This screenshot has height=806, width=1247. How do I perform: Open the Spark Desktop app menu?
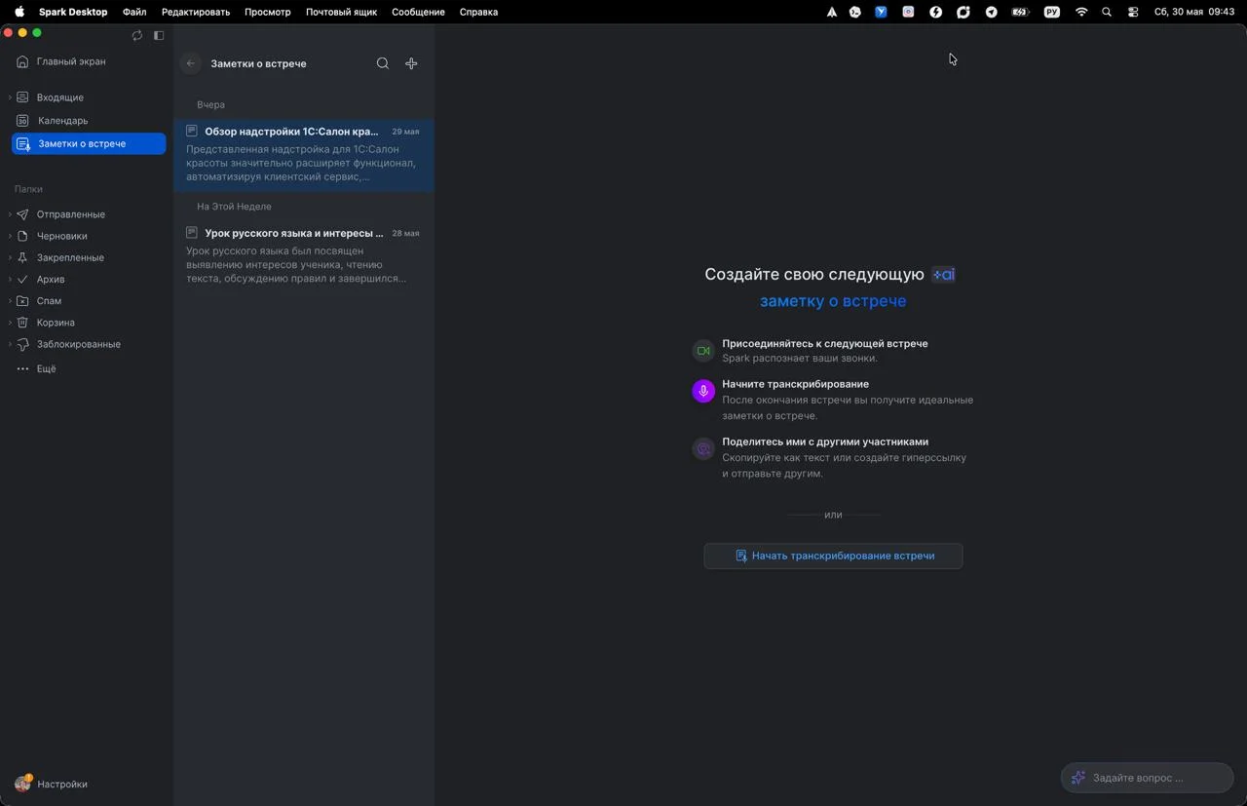[x=73, y=12]
